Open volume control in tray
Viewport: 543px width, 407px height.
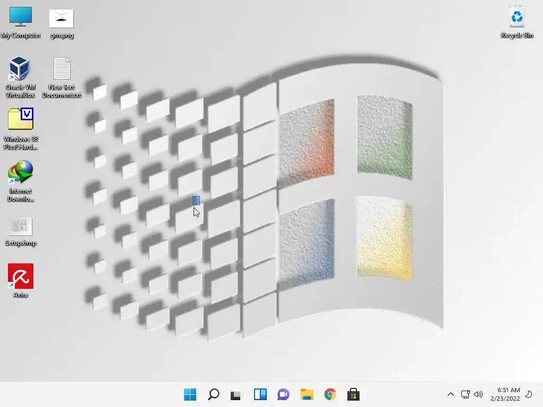pyautogui.click(x=478, y=394)
